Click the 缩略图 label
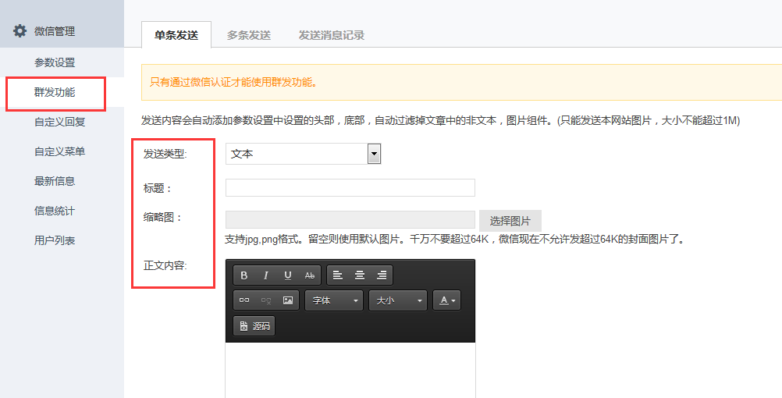Screen dimensions: 782x398 point(162,218)
